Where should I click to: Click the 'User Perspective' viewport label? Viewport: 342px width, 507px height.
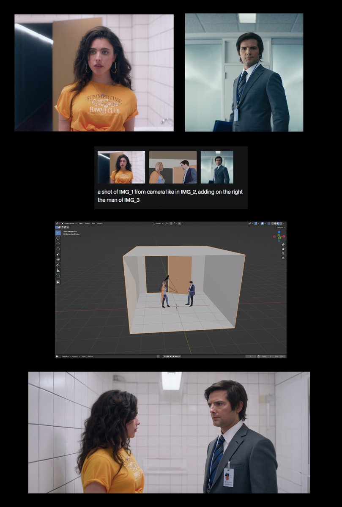(70, 232)
